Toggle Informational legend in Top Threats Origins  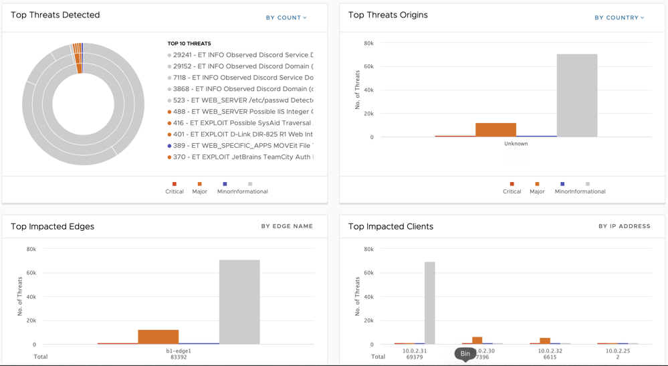pos(588,188)
